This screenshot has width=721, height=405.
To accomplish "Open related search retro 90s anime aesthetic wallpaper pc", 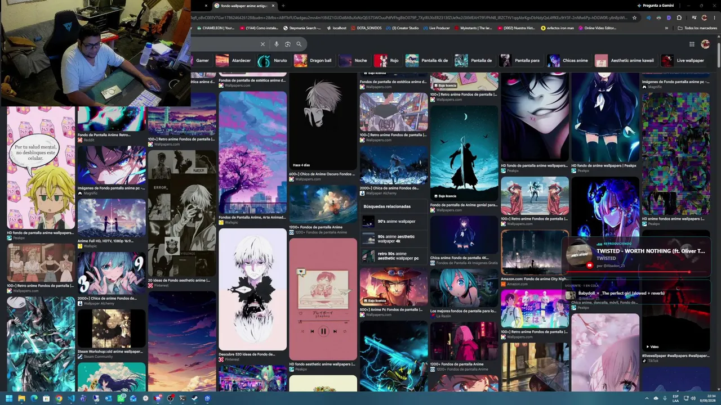I will click(394, 256).
